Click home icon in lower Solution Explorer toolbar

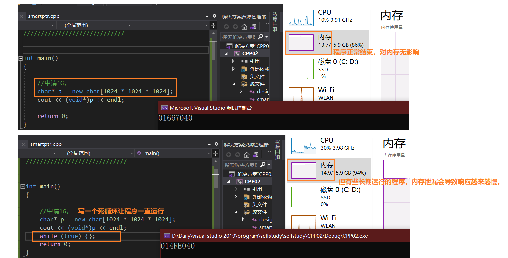point(247,155)
